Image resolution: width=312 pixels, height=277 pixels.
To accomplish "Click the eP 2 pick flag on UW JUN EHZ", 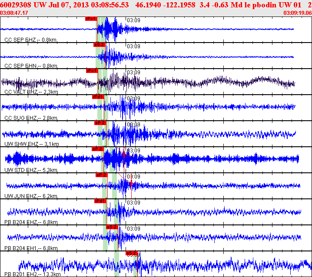I will [102, 175].
